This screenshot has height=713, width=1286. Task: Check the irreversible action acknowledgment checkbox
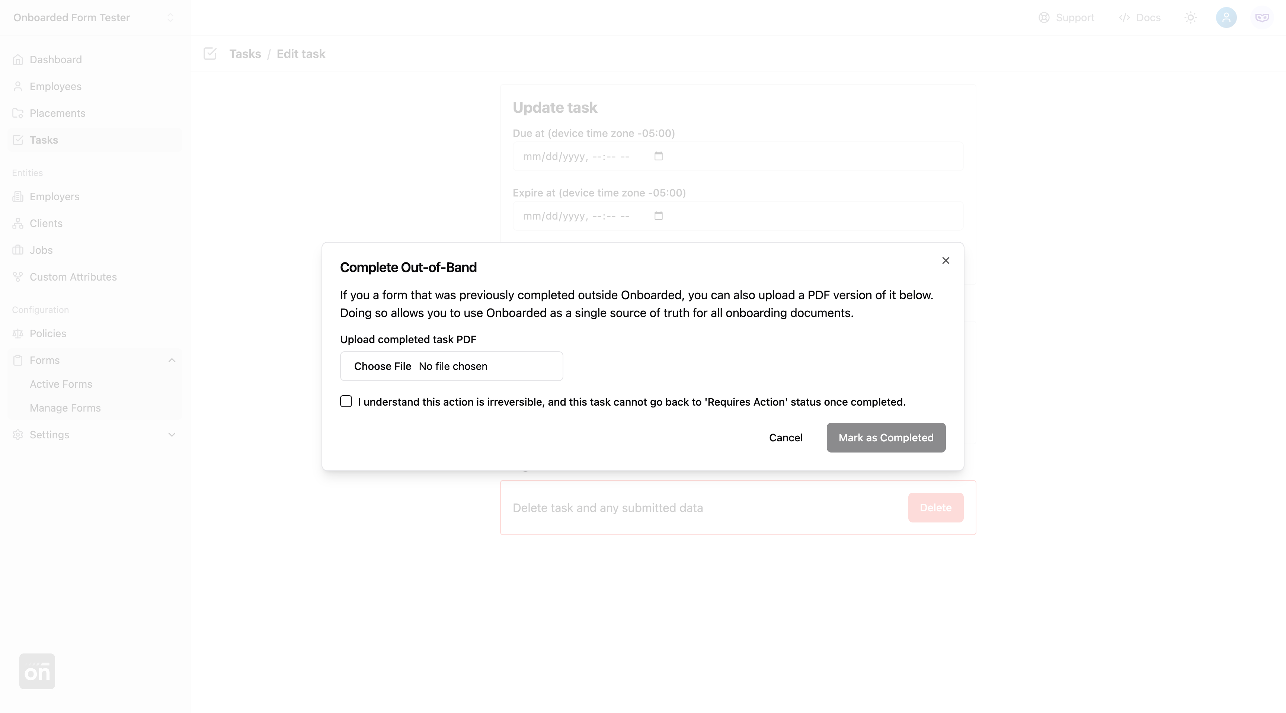[346, 402]
